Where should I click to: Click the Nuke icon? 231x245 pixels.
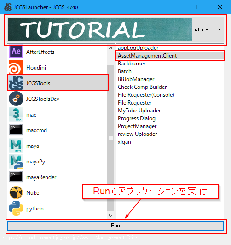16,192
